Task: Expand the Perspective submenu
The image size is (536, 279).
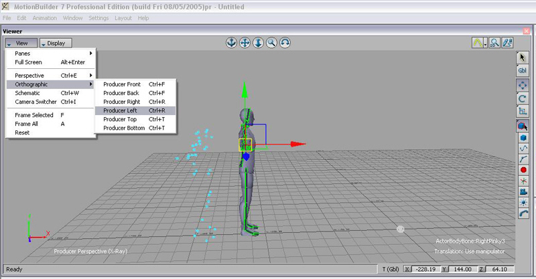Action: tap(51, 76)
